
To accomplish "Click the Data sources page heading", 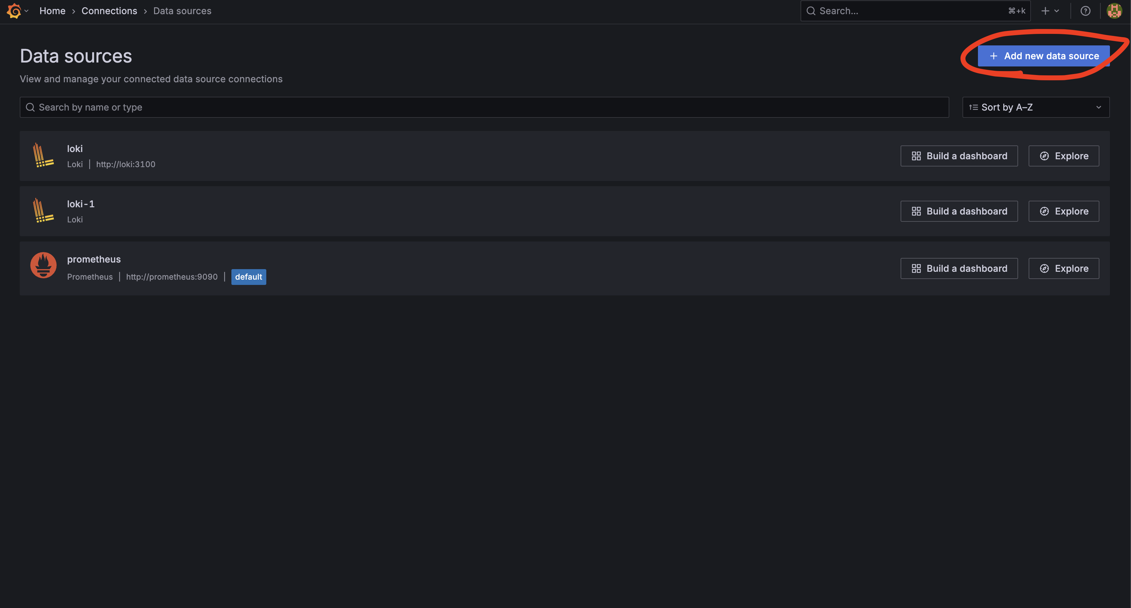I will pyautogui.click(x=76, y=56).
